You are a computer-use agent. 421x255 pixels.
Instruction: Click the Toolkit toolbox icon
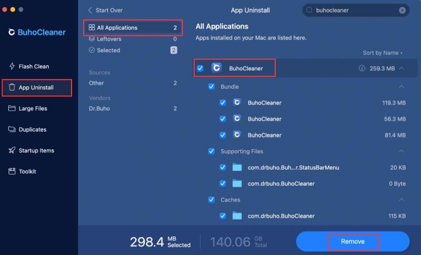pyautogui.click(x=12, y=171)
